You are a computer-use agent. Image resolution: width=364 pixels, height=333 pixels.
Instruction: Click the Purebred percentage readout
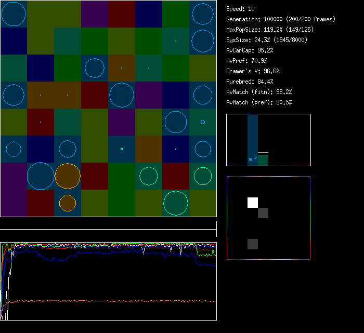250,82
